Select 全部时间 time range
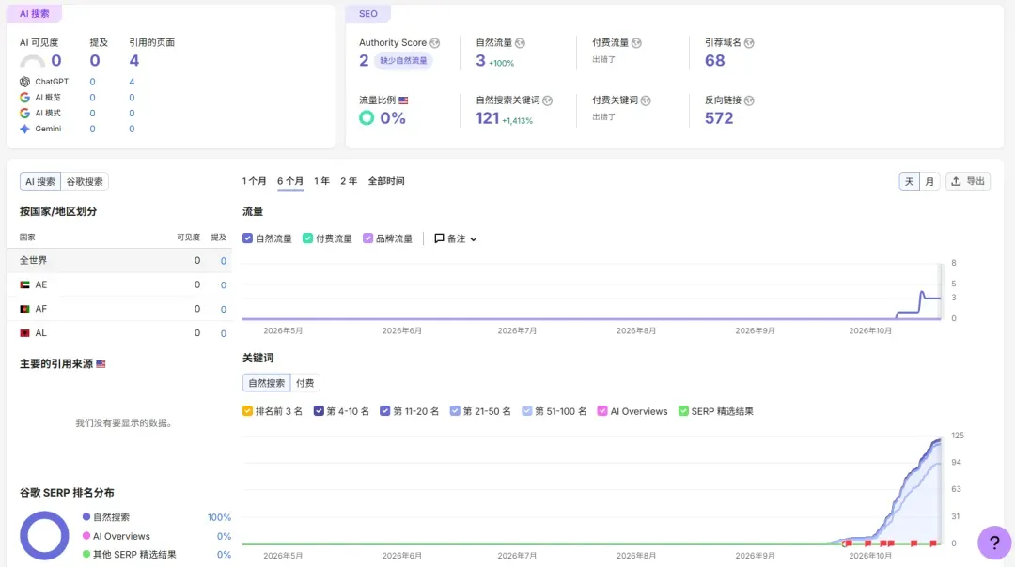Viewport: 1015px width, 567px height. 386,181
